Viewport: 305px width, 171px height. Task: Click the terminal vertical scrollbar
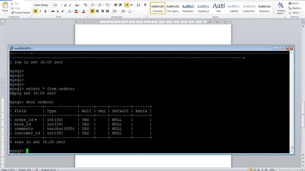[291, 102]
